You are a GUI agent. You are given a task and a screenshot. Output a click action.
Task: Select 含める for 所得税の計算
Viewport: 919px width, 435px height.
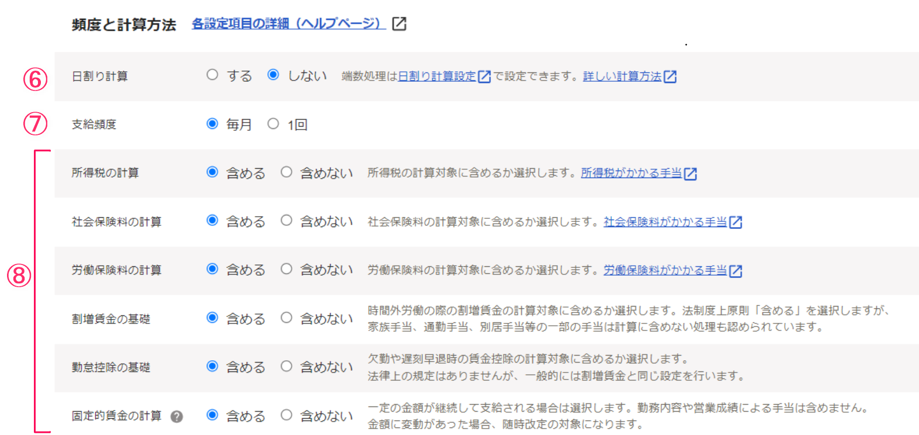212,172
